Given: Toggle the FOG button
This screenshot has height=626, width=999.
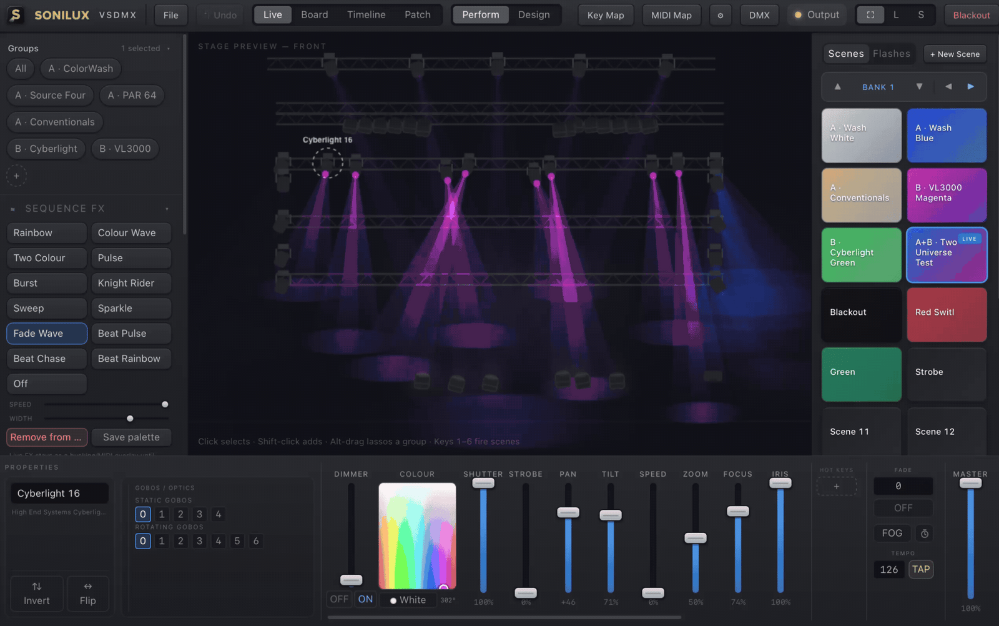Looking at the screenshot, I should pos(892,534).
